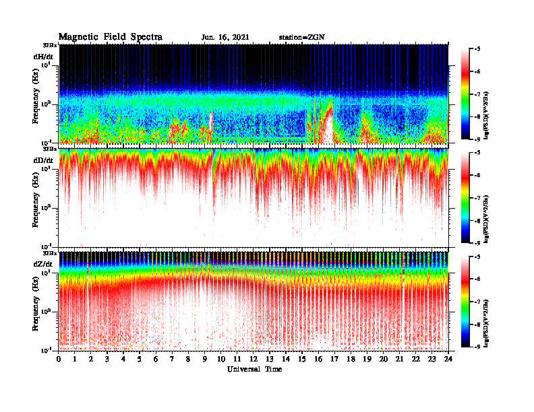The image size is (534, 412).
Task: Click hour tick label "21" on time axis
Action: [x=399, y=359]
